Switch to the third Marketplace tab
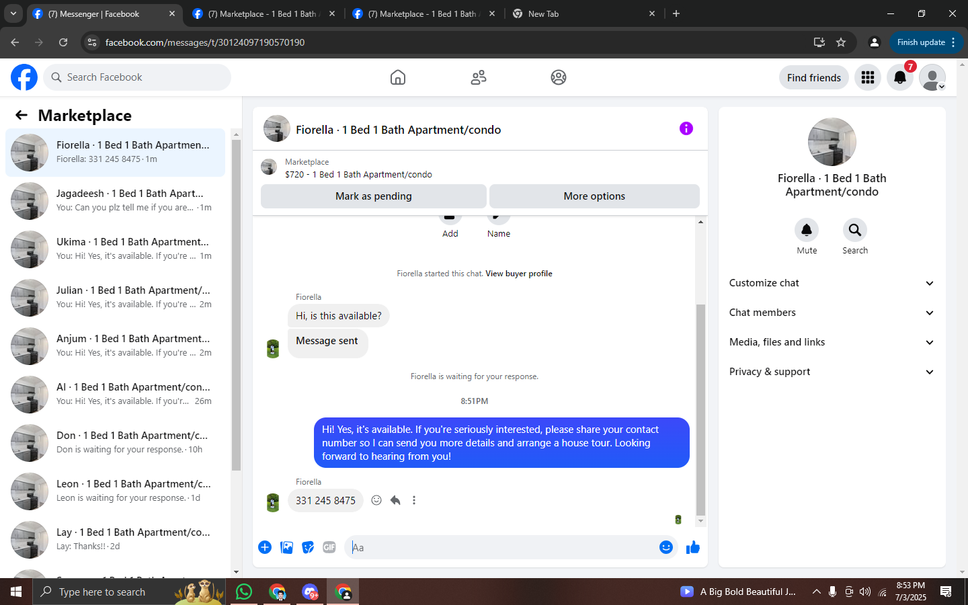The height and width of the screenshot is (605, 968). (x=422, y=13)
